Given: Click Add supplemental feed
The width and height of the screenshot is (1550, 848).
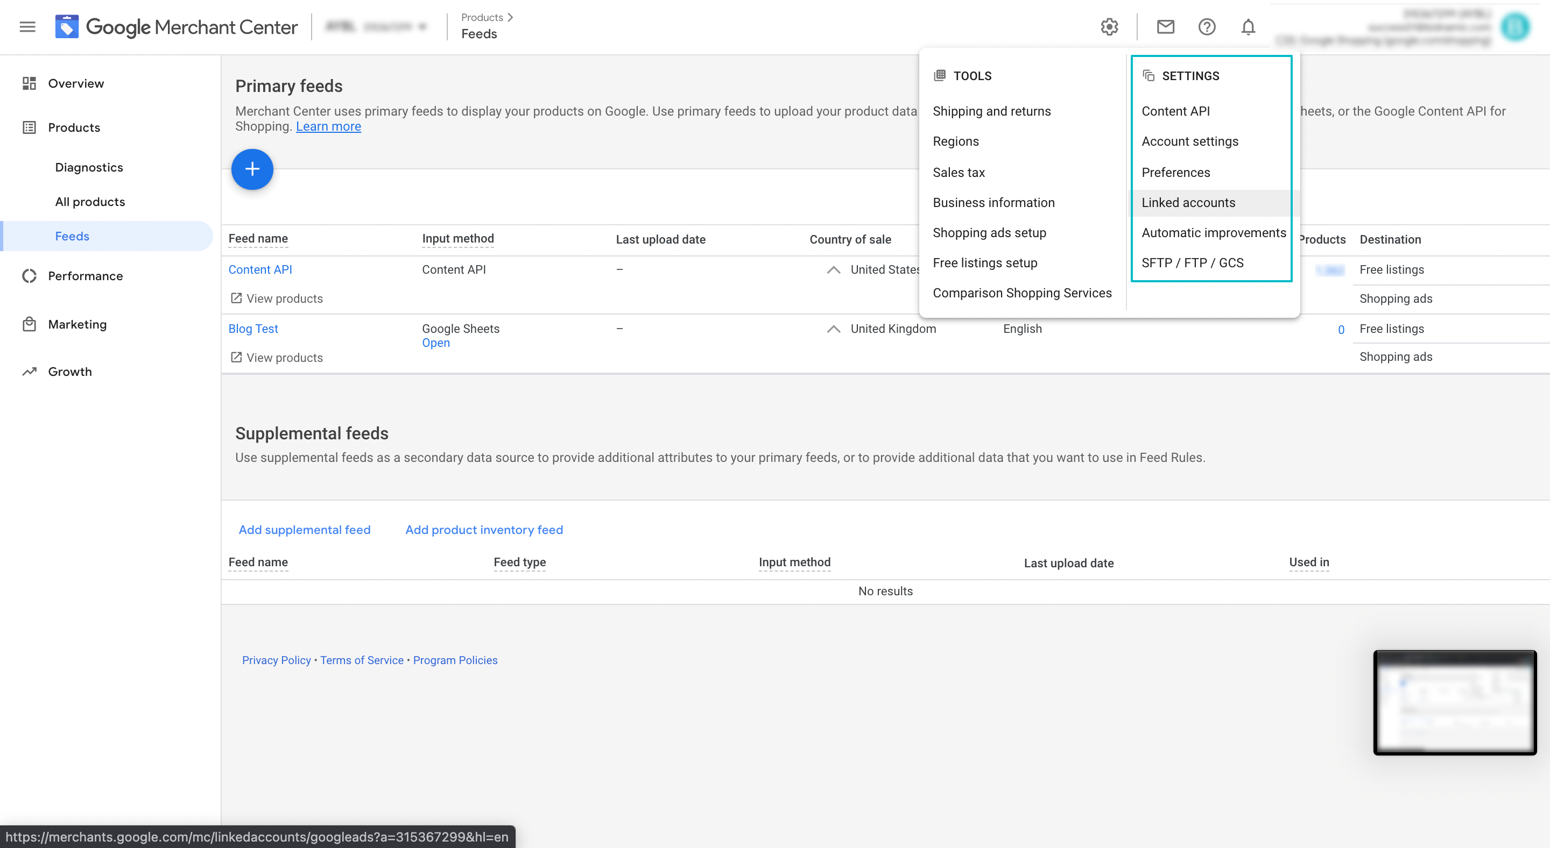Looking at the screenshot, I should [x=305, y=530].
